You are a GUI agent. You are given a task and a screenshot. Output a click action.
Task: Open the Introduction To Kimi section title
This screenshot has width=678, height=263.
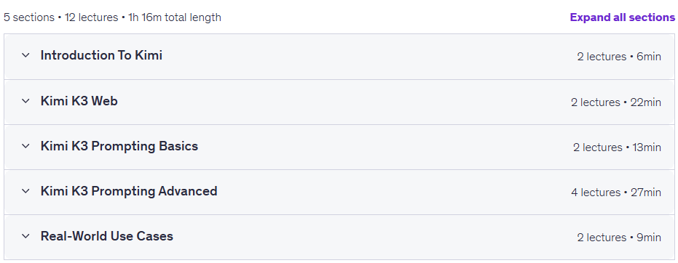(101, 56)
